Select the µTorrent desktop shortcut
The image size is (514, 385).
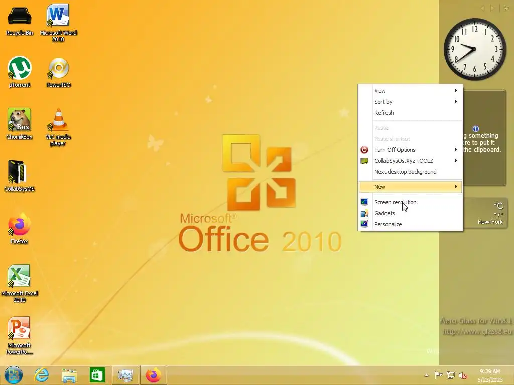(x=20, y=72)
